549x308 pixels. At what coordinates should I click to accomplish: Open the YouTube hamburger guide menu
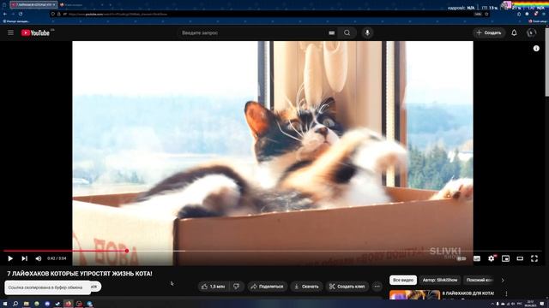click(11, 33)
